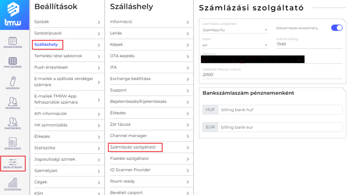Image resolution: width=349 pixels, height=195 pixels.
Task: Open the Partnerek icon
Action: coord(13,122)
